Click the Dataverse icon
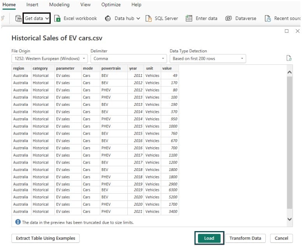 coord(228,18)
